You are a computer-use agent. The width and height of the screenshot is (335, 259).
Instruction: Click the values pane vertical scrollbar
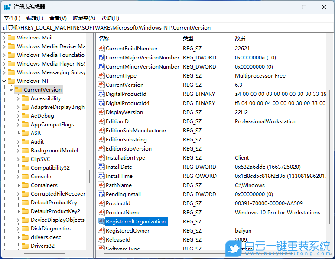point(330,157)
